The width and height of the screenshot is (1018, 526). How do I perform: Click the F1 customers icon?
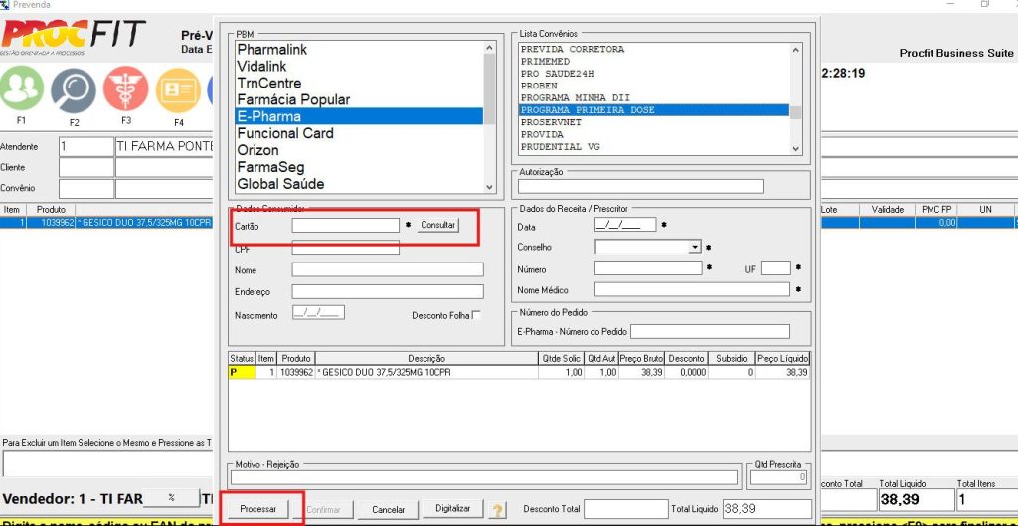(22, 88)
